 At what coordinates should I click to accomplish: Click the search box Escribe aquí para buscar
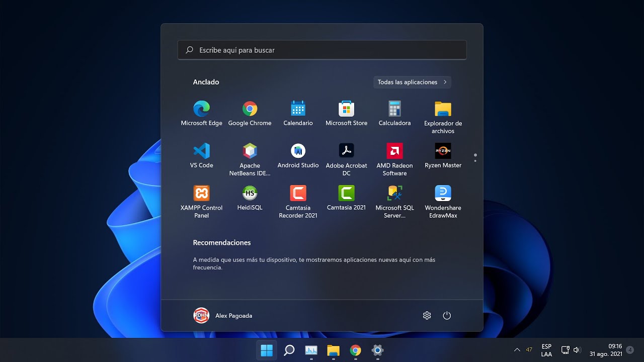coord(322,50)
